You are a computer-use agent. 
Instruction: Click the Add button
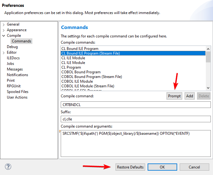[x=190, y=96]
